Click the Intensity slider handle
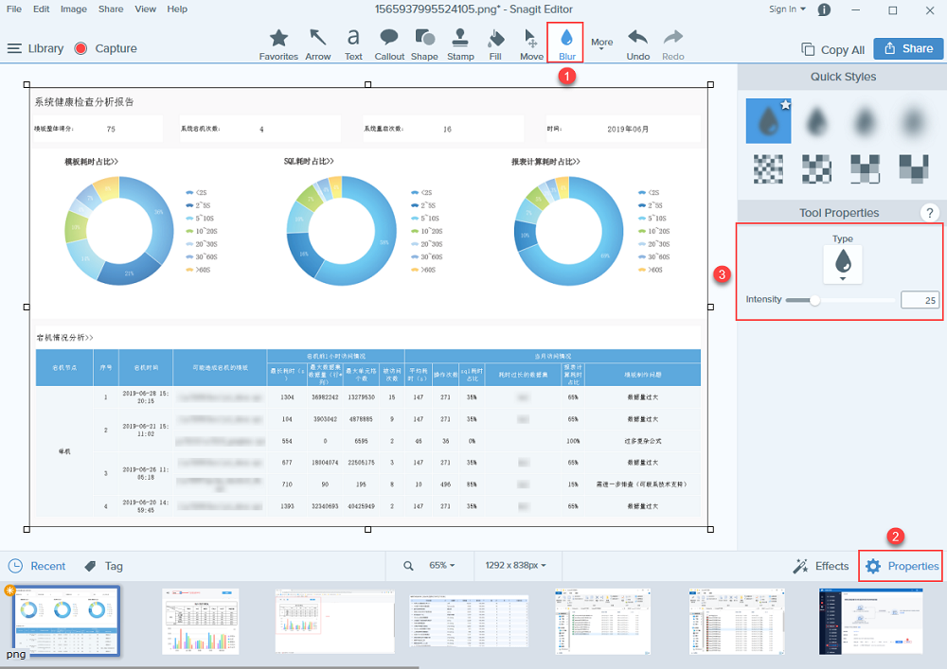Viewport: 947px width, 669px height. pyautogui.click(x=814, y=300)
